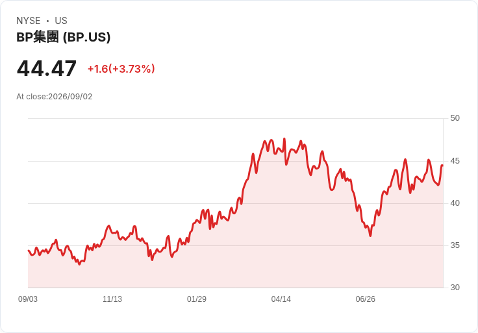Viewport: 478px width, 333px height.
Task: Click the 11/13 date axis label
Action: click(x=112, y=299)
